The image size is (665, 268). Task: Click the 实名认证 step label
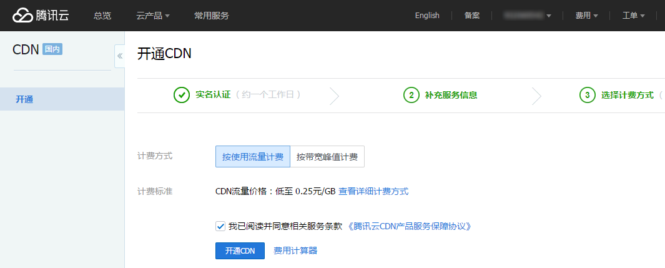(213, 95)
